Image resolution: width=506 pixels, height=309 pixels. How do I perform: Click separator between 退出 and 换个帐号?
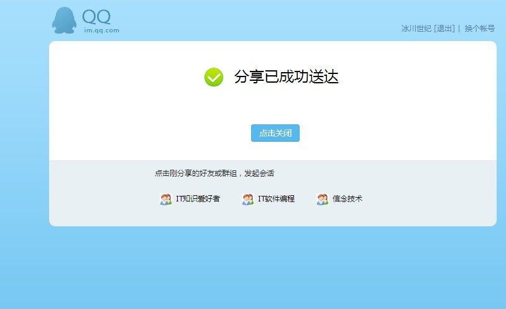(459, 29)
